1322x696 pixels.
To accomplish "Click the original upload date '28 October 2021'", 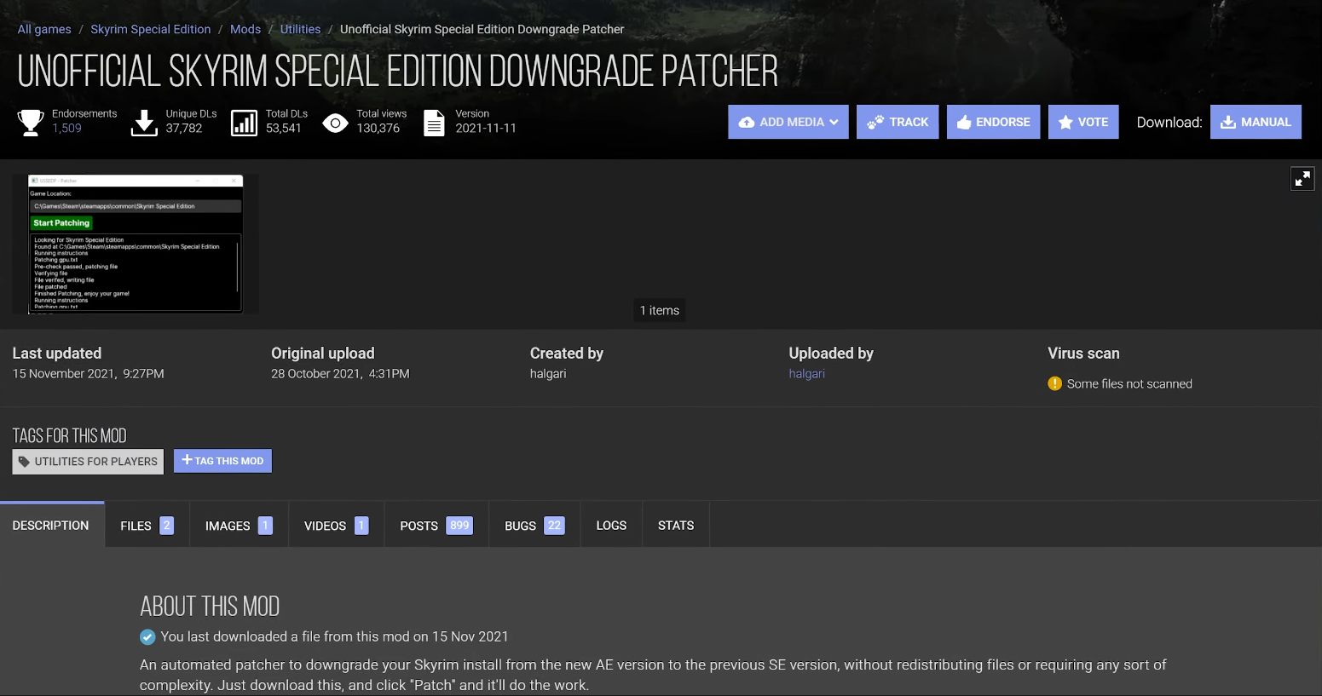I will (316, 374).
